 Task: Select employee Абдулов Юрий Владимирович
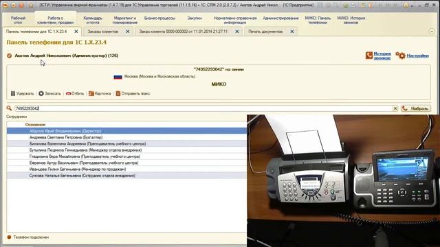126,131
